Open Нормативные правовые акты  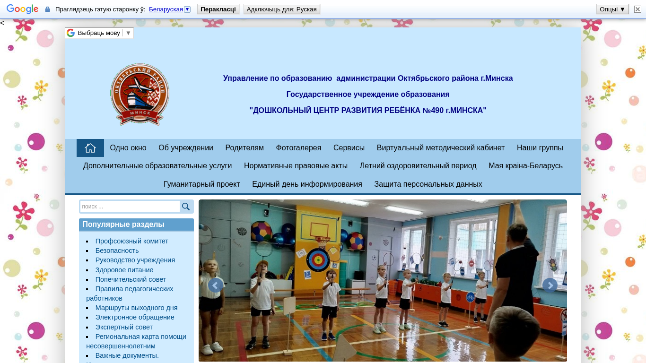(x=296, y=166)
